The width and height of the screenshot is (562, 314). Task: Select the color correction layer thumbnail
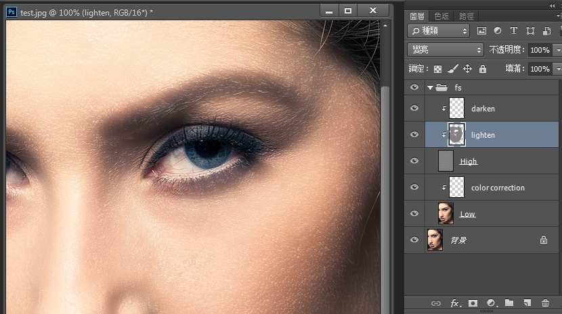(x=456, y=187)
